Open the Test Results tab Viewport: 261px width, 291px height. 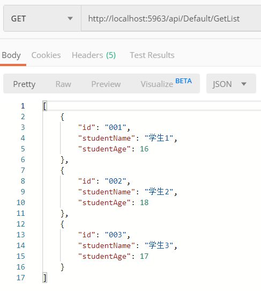152,55
